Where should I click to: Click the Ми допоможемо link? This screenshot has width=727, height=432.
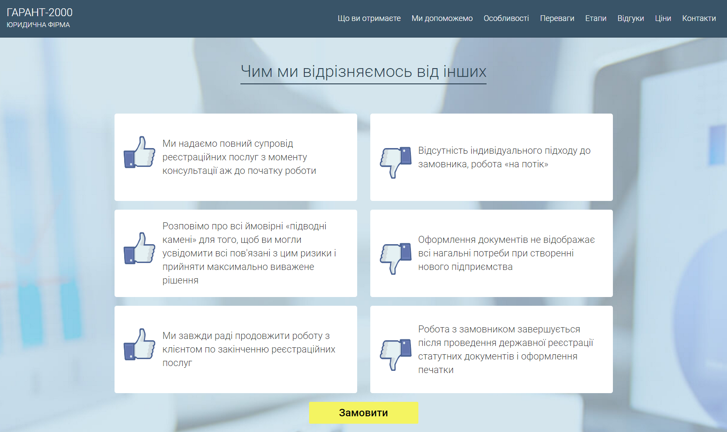pos(442,18)
